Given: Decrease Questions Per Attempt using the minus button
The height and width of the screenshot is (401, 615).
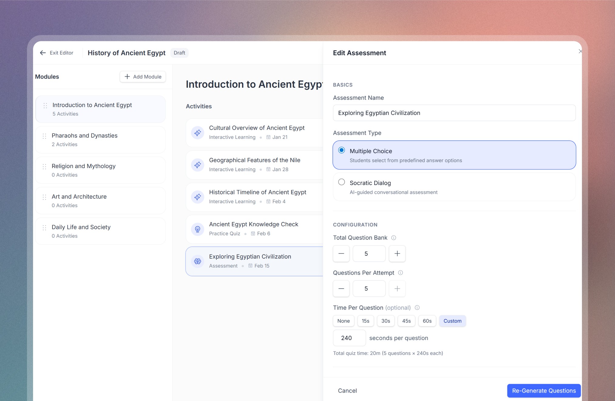Looking at the screenshot, I should pos(341,288).
